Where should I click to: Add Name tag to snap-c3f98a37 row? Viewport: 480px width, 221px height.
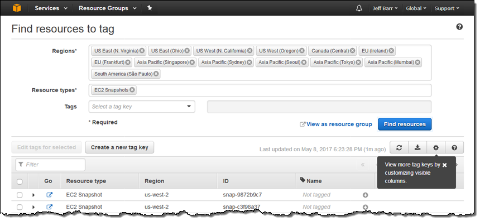point(365,207)
